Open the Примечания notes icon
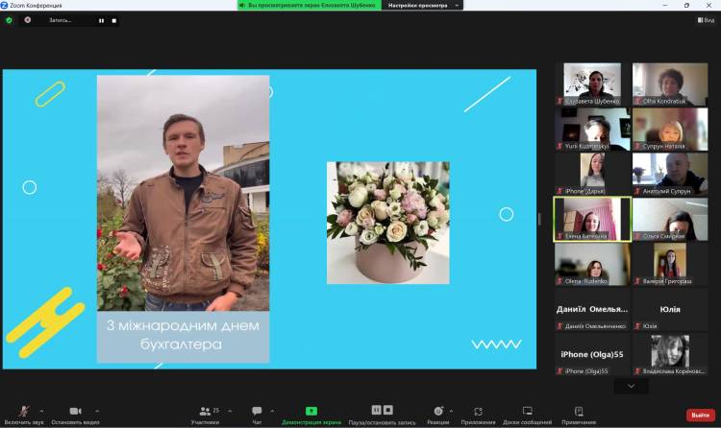 coord(579,412)
